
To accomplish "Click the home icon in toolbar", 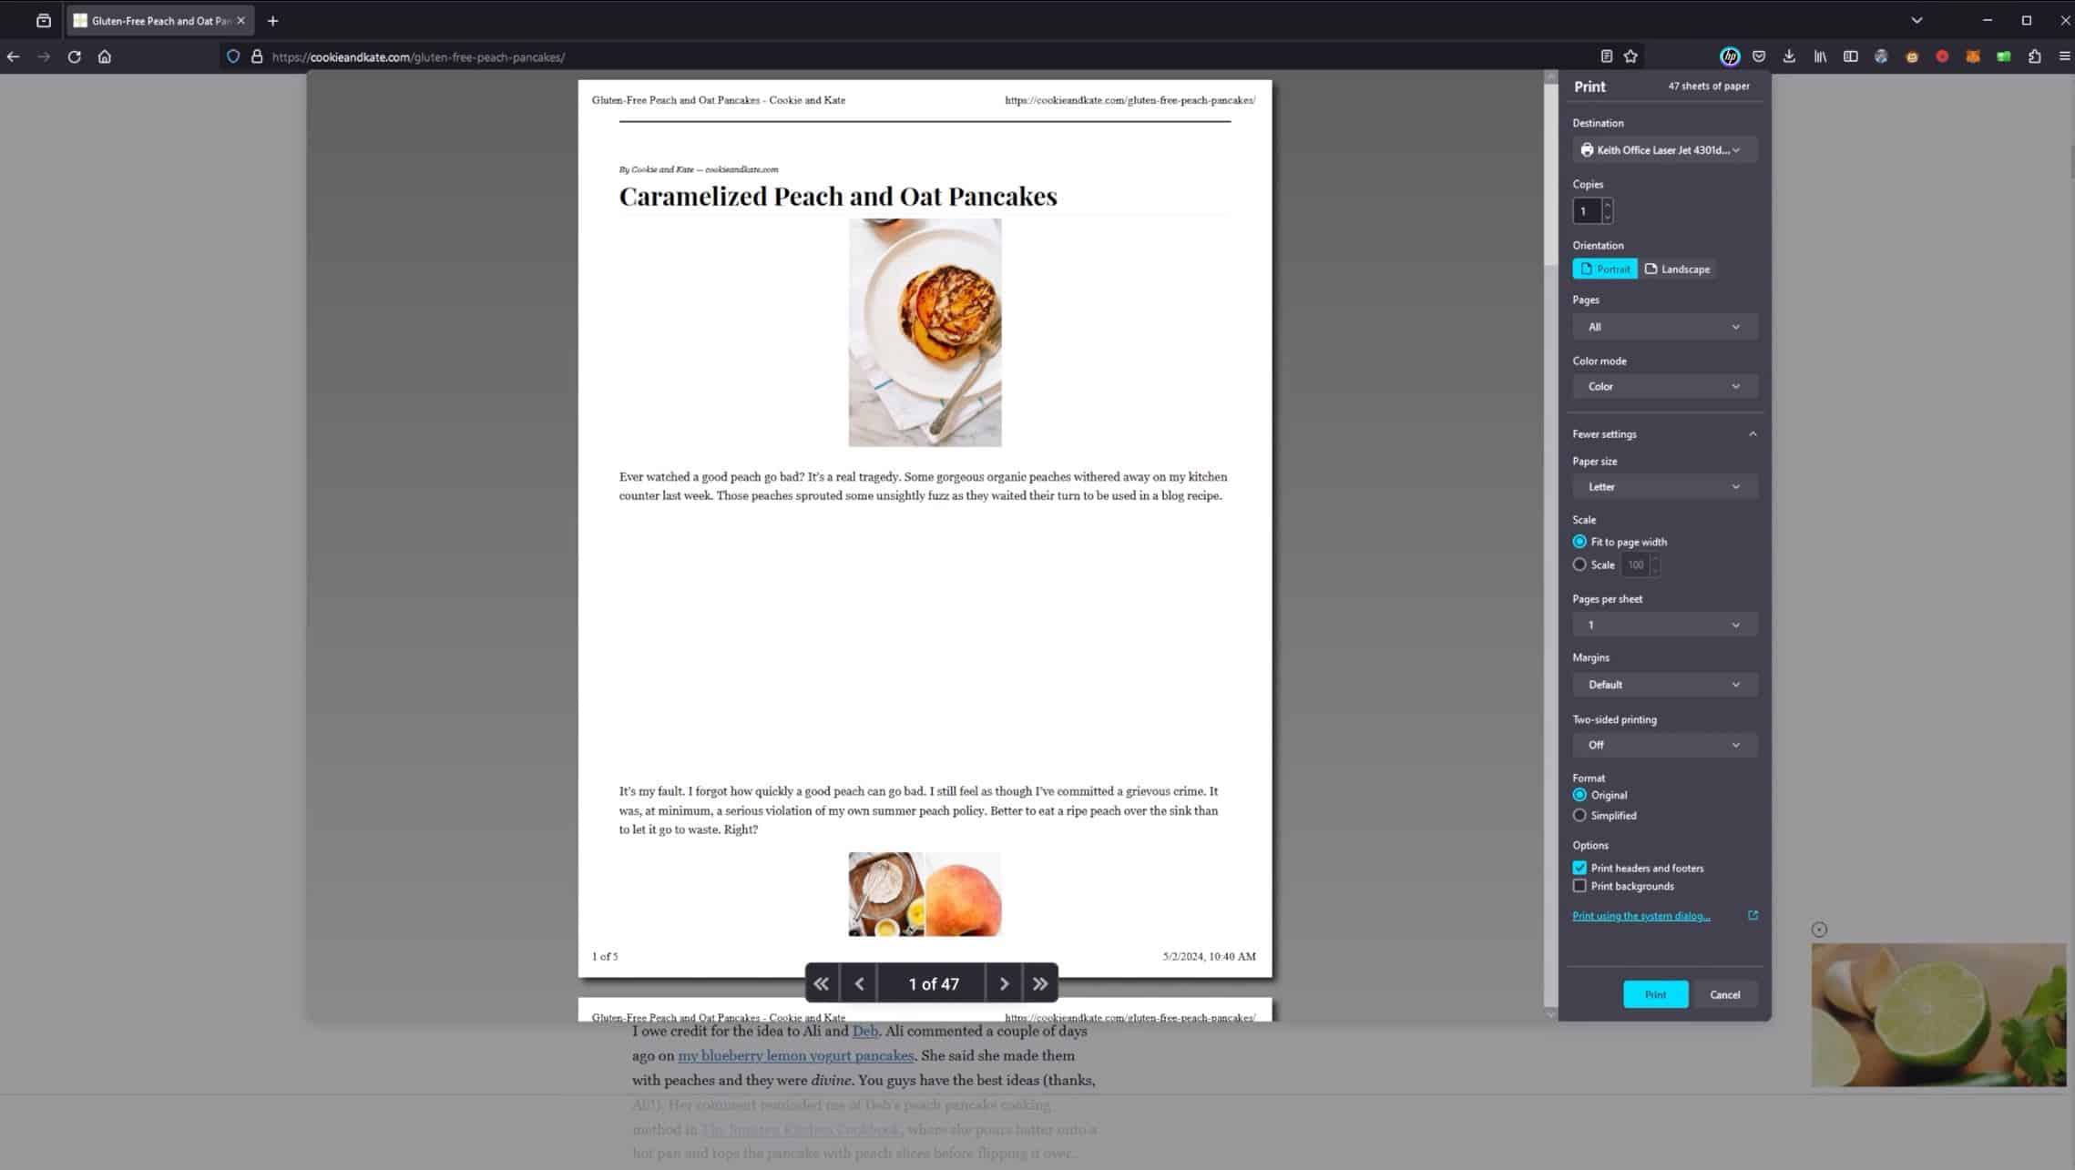I will point(105,56).
